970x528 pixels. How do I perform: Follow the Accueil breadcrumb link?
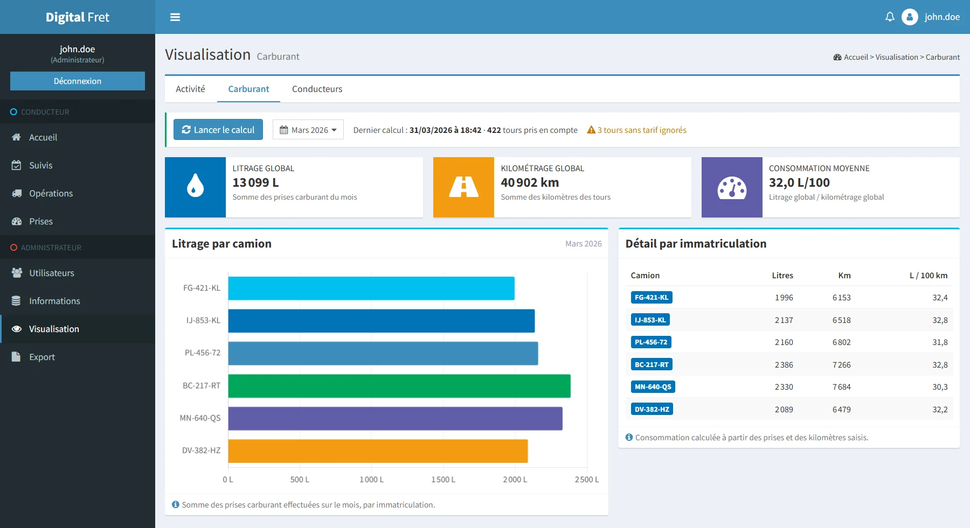click(x=856, y=57)
